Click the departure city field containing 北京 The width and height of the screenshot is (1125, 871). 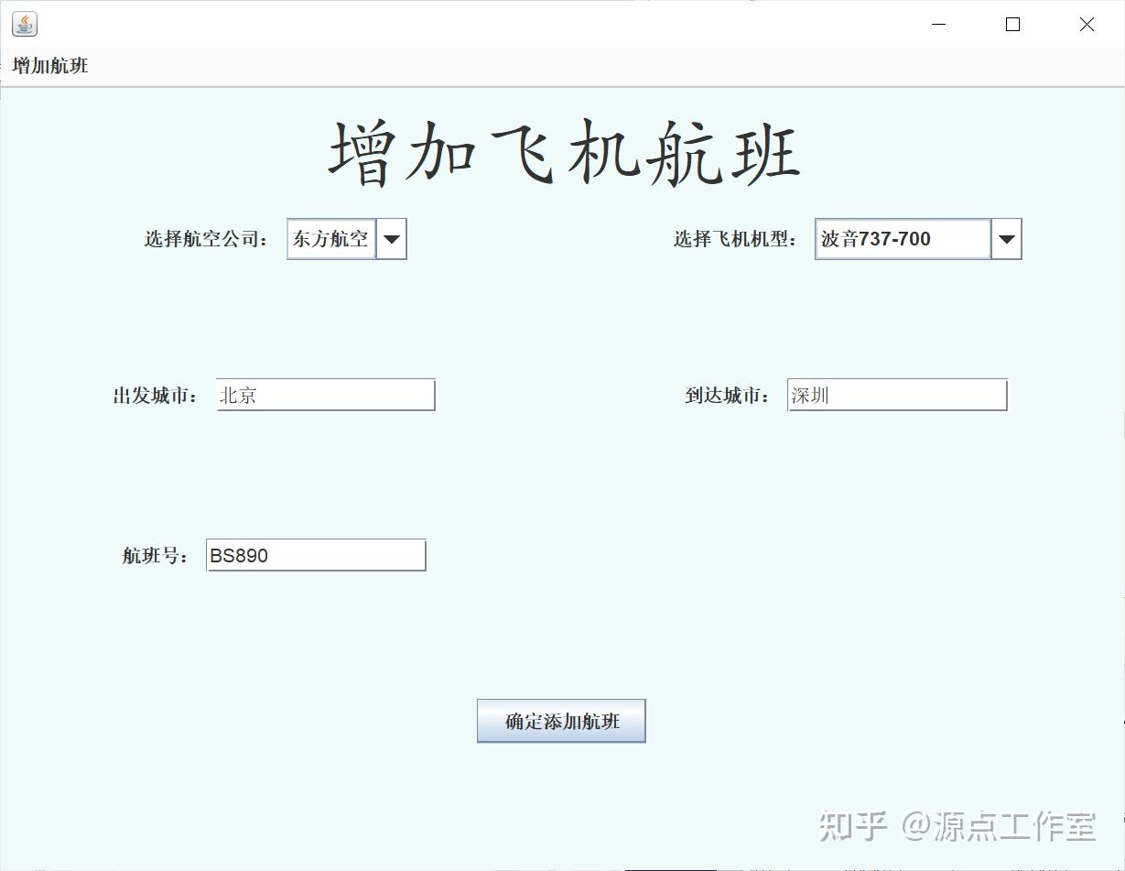(x=326, y=395)
